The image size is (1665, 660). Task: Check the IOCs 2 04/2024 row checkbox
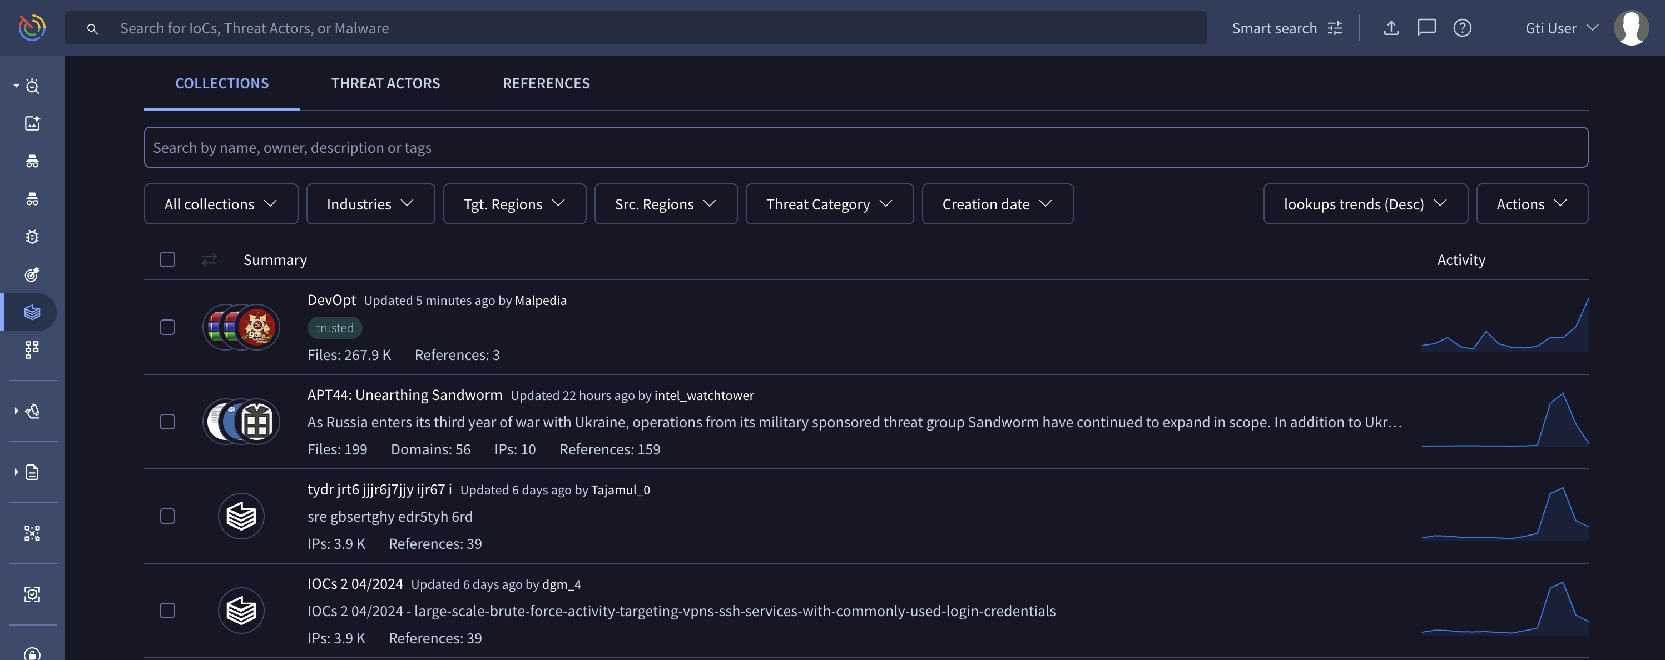point(167,610)
